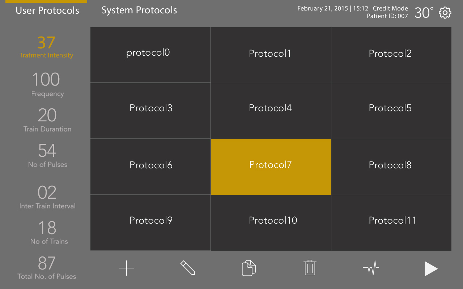Select the Train Durantion value 20
Image resolution: width=463 pixels, height=289 pixels.
click(x=47, y=116)
